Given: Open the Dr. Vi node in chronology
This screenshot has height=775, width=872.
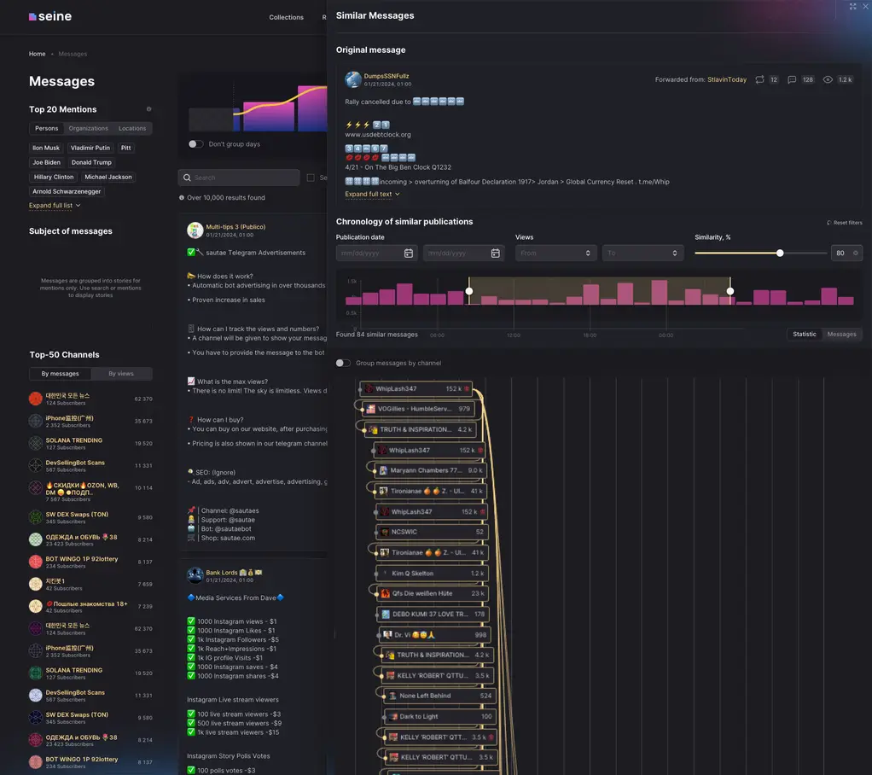Looking at the screenshot, I should pyautogui.click(x=437, y=635).
